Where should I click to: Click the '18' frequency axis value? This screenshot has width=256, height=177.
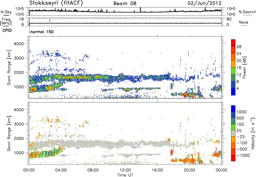coord(21,19)
